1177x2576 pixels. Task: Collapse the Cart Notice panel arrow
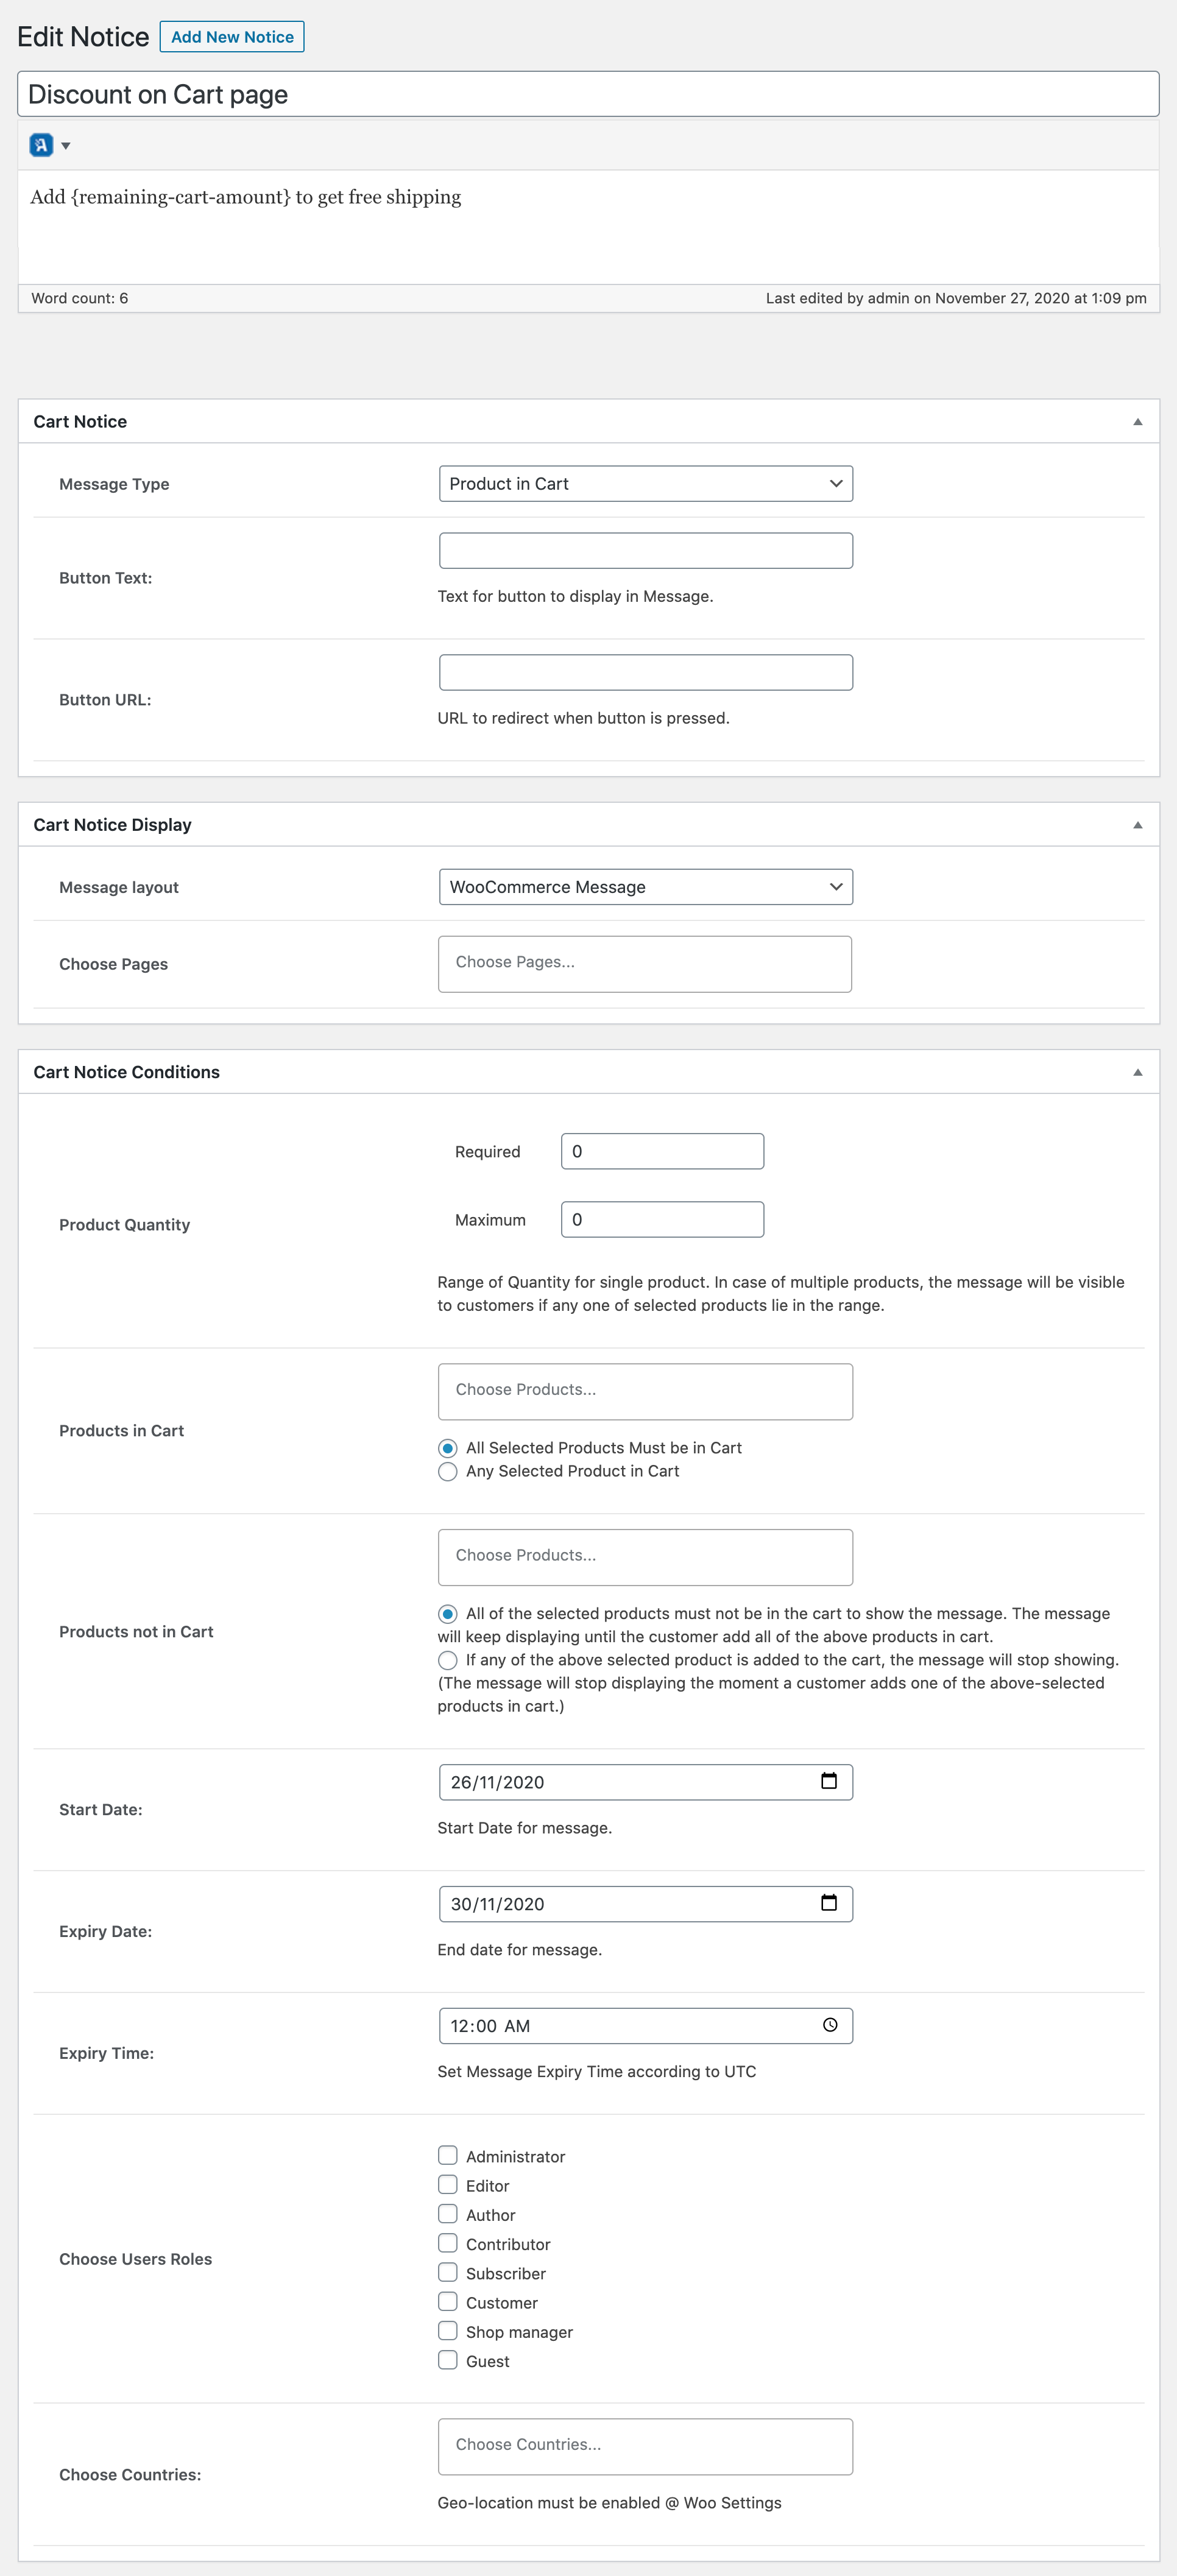tap(1137, 421)
